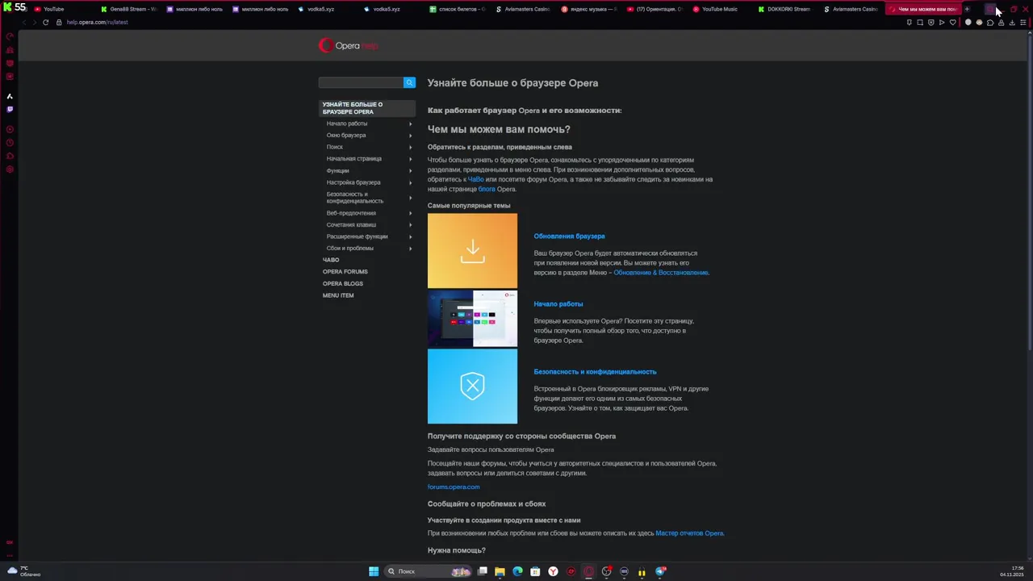
Task: Launch Microsoft Edge from the taskbar
Action: [517, 571]
